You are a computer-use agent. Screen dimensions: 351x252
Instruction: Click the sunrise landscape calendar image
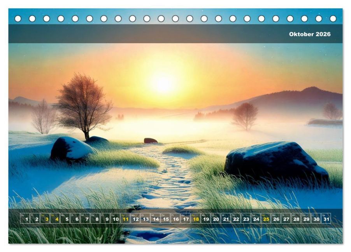point(175,126)
